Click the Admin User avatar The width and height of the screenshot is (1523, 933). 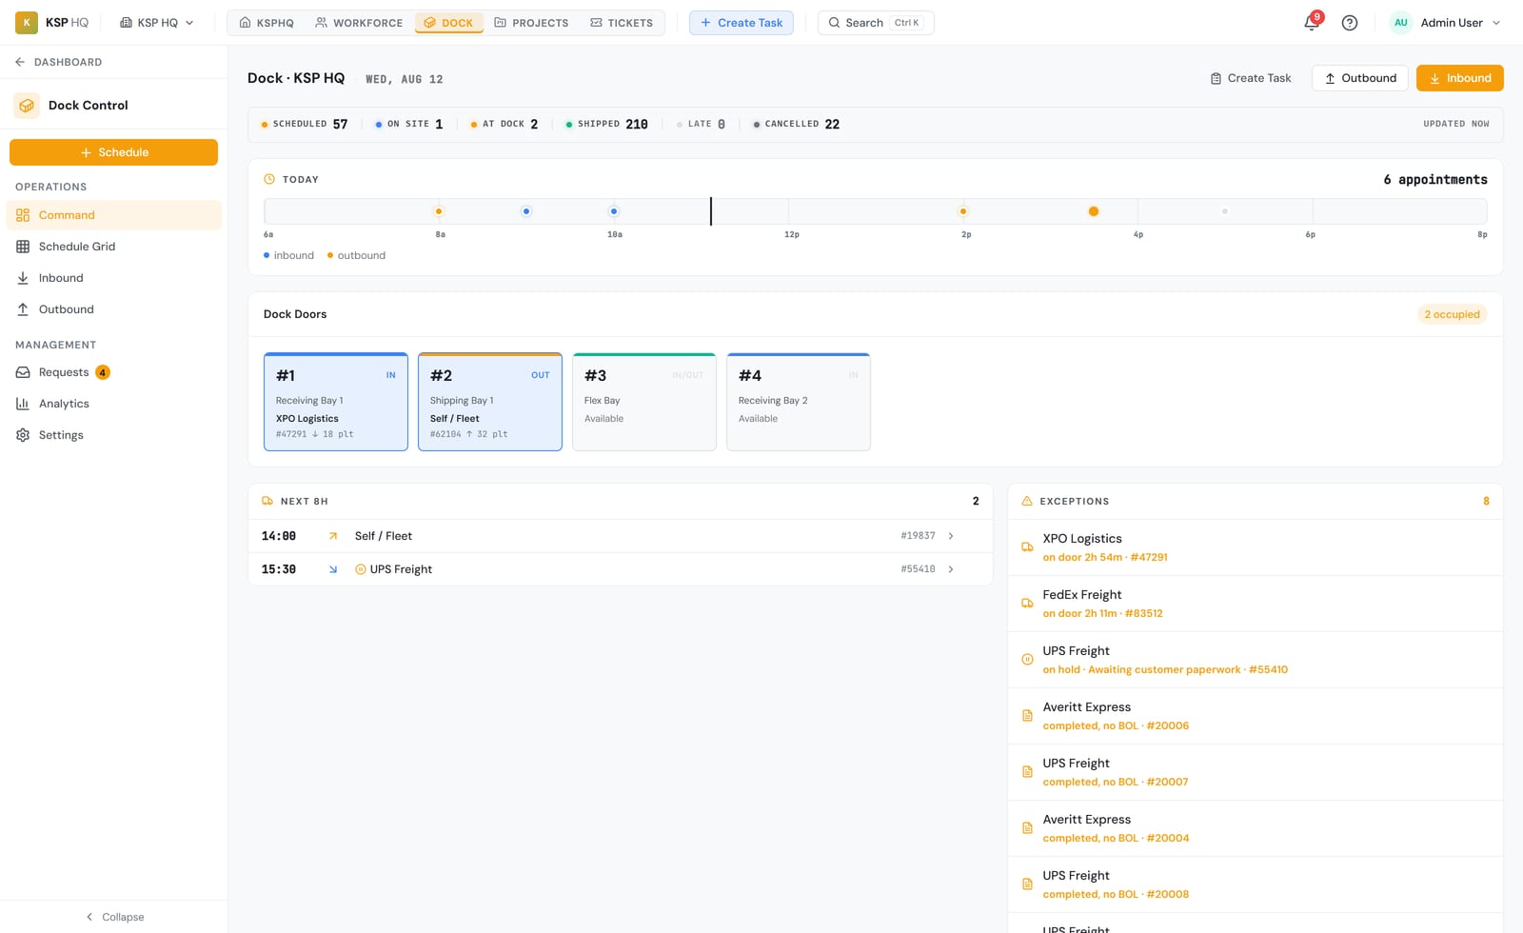1401,23
